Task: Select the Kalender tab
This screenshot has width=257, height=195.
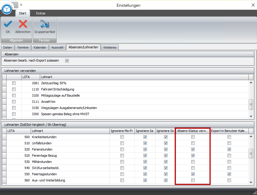Action: click(40, 47)
